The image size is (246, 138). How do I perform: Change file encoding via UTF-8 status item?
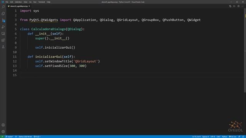(x=213, y=136)
